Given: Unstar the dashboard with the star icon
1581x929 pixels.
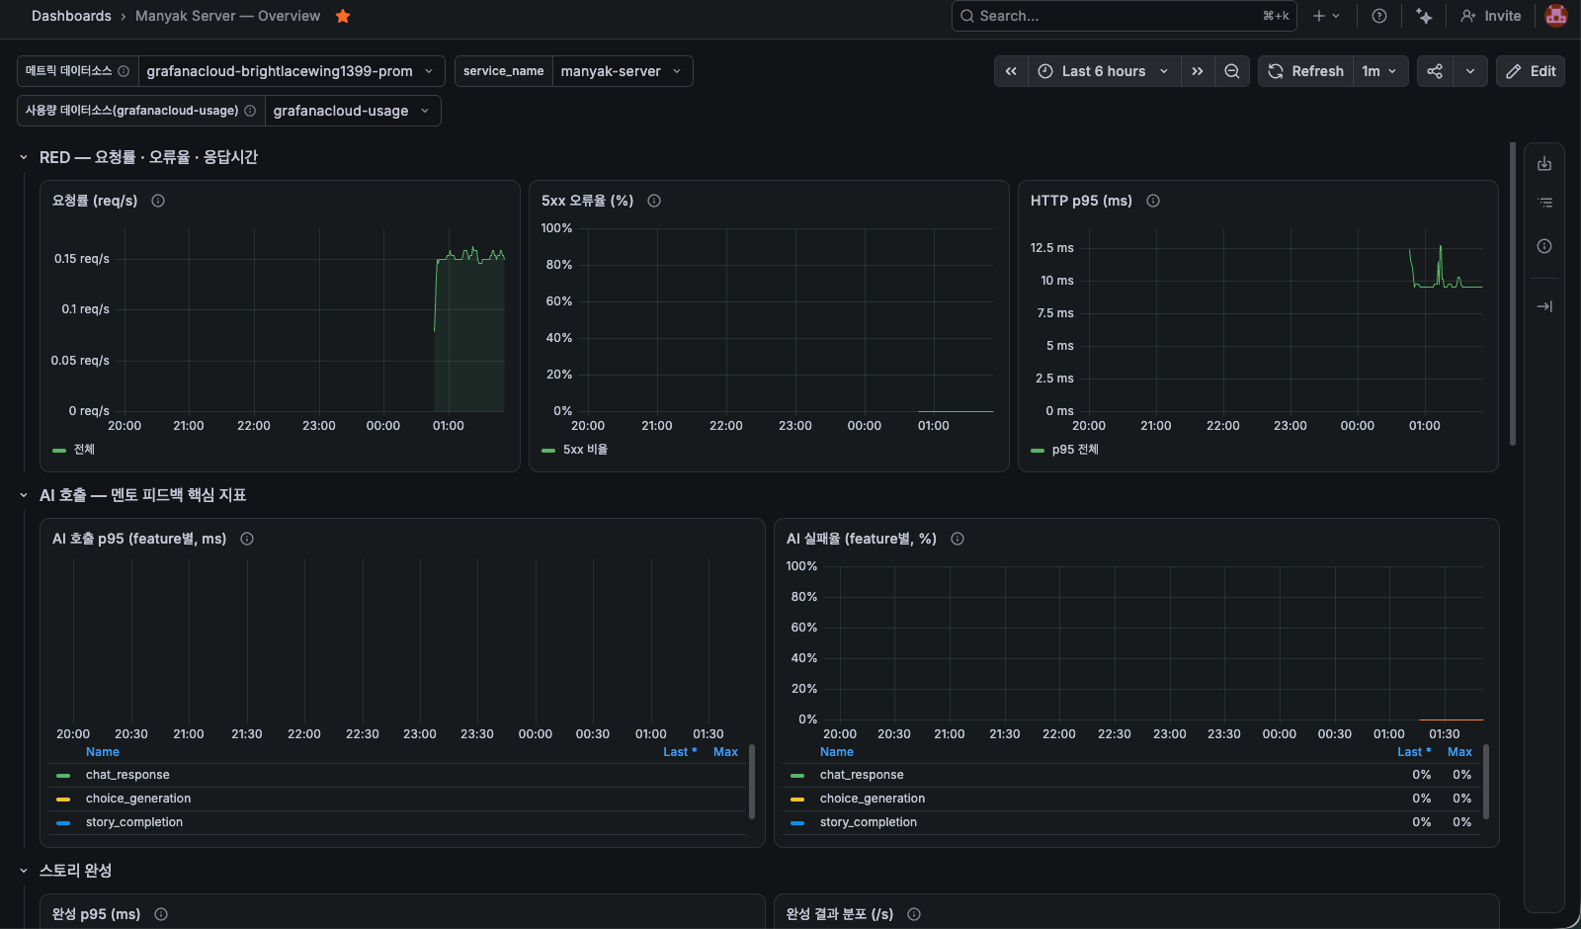Looking at the screenshot, I should pyautogui.click(x=343, y=16).
